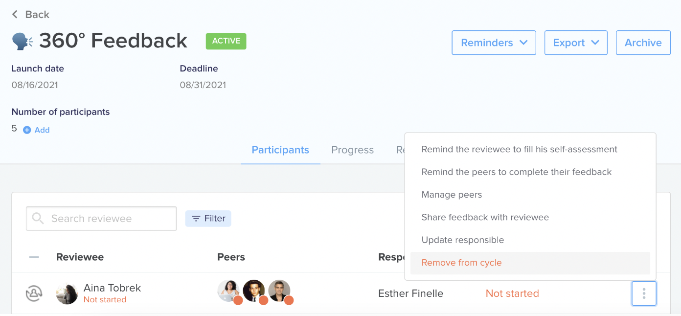Click the first peer avatar for Aina Tobrek
The image size is (681, 316).
point(229,292)
